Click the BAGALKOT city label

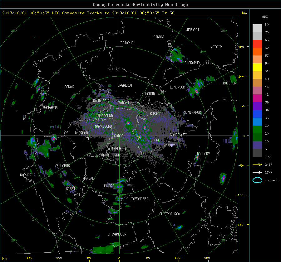pos(125,85)
